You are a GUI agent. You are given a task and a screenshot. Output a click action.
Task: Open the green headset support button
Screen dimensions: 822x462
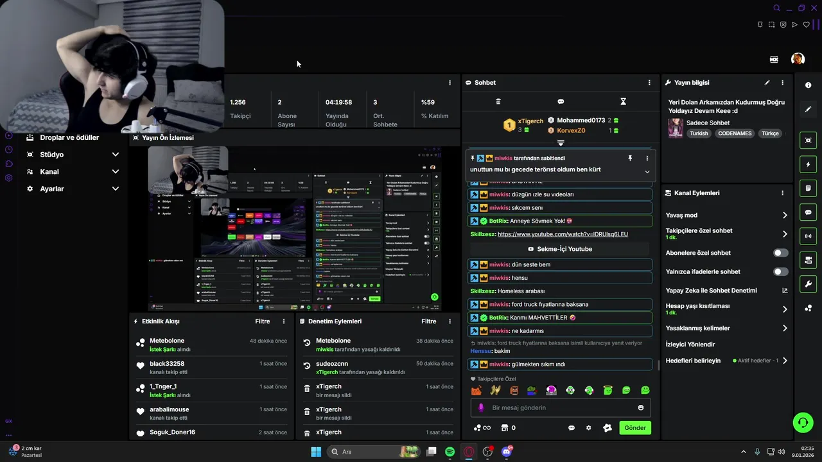pyautogui.click(x=803, y=422)
